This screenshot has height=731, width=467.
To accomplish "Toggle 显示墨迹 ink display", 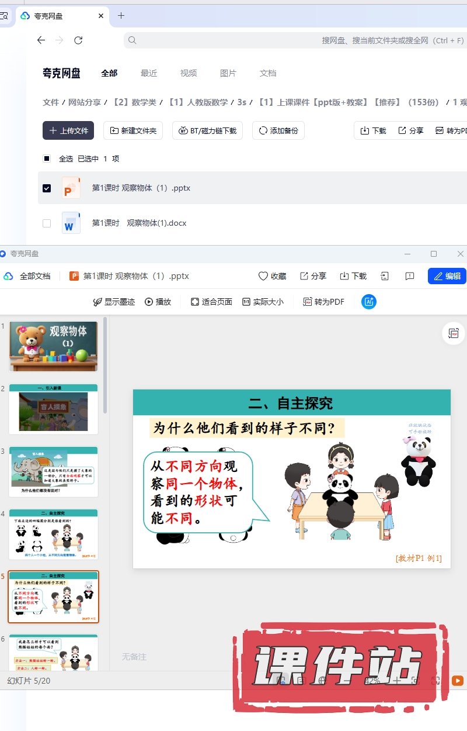I will tap(114, 302).
